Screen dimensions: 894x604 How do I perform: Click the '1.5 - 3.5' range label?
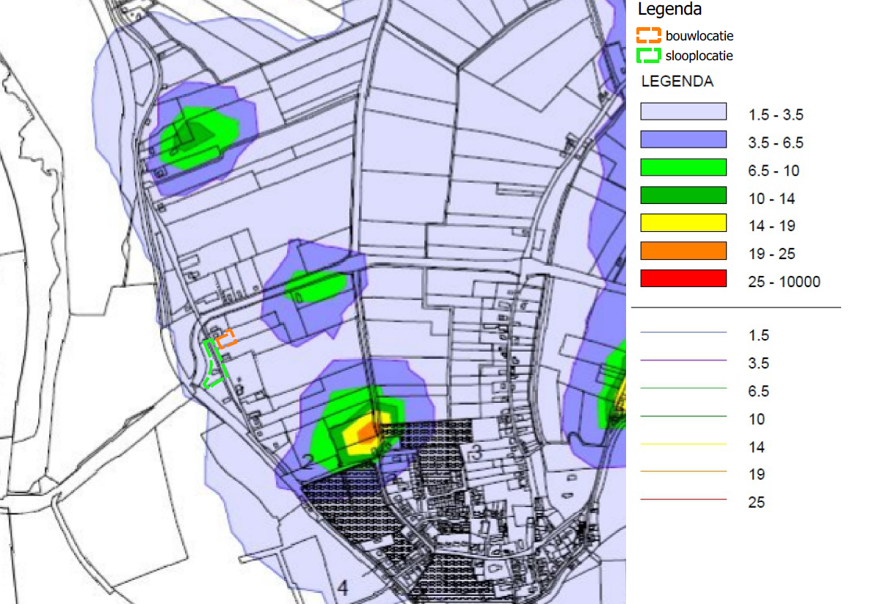[776, 115]
